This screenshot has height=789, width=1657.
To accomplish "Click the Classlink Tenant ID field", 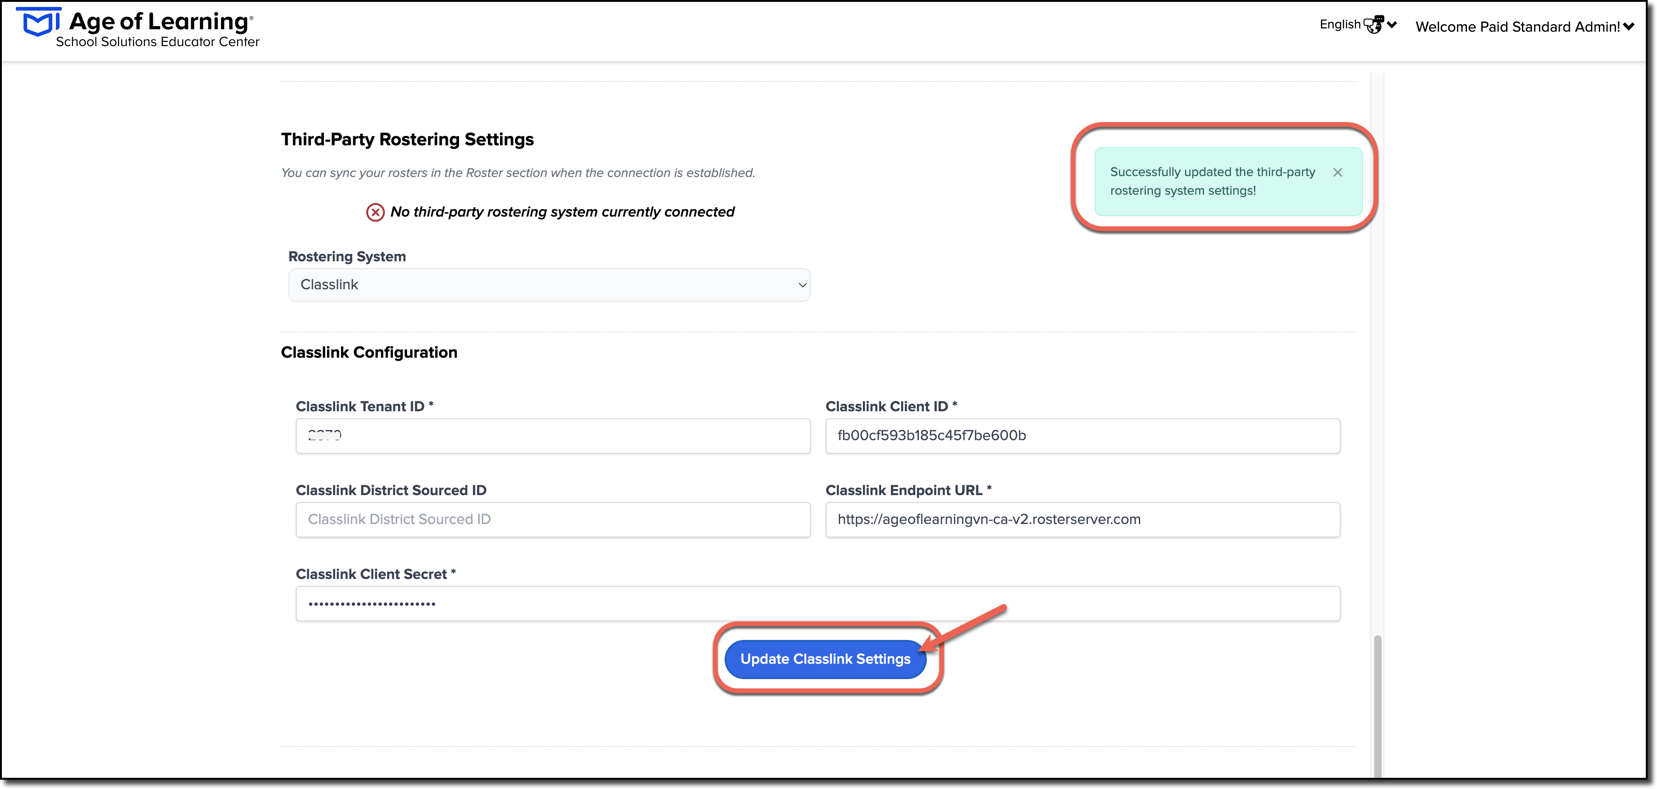I will pos(553,436).
